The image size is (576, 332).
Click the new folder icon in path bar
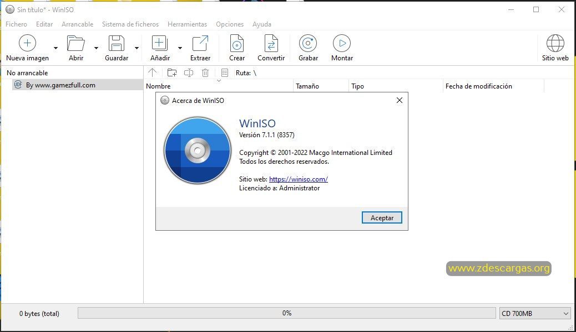point(172,72)
